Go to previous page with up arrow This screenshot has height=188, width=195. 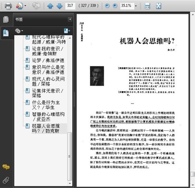(50, 6)
